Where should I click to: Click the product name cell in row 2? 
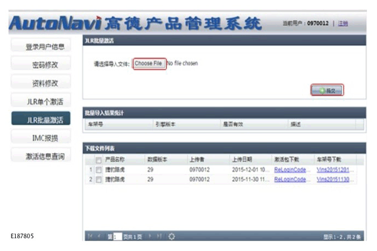124,179
